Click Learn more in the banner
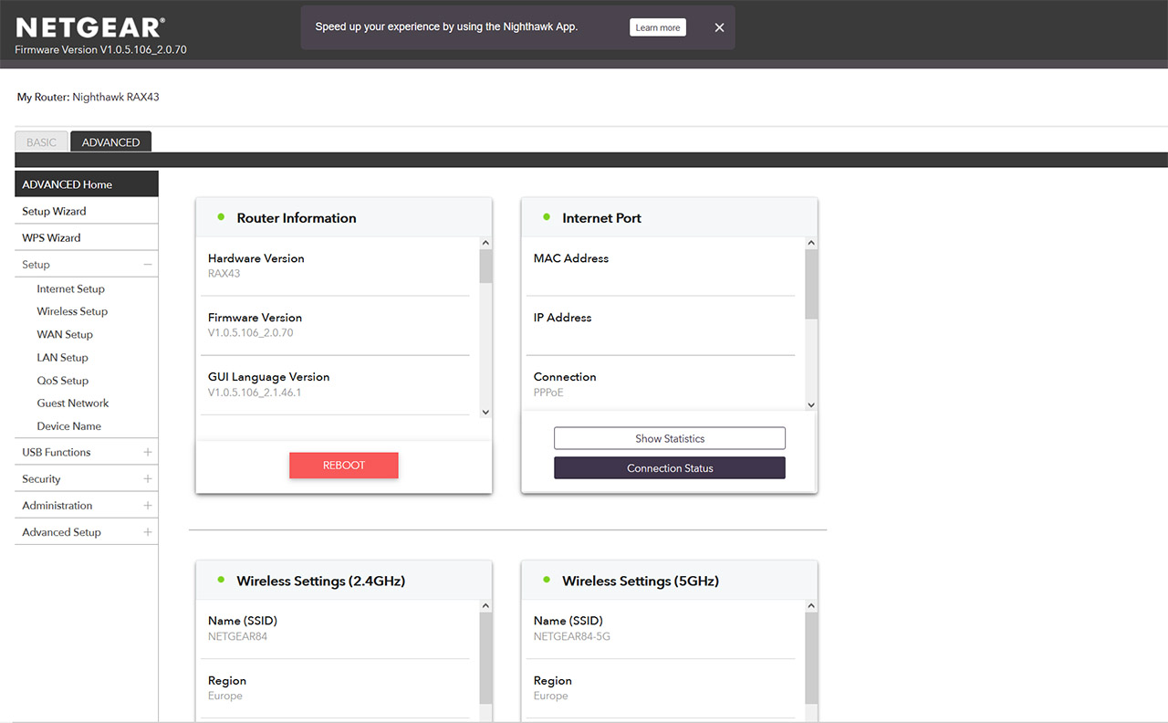1168x723 pixels. [658, 27]
